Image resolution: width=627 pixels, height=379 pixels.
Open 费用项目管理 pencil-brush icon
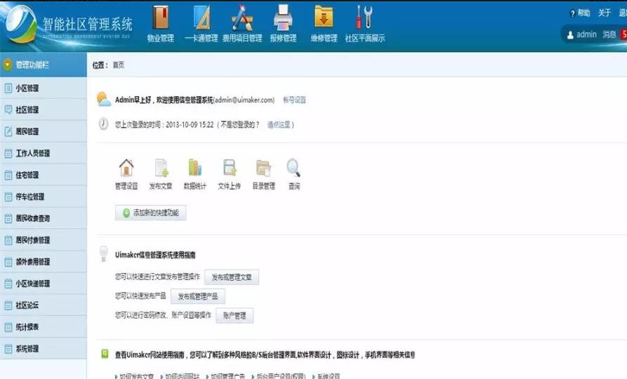click(242, 17)
